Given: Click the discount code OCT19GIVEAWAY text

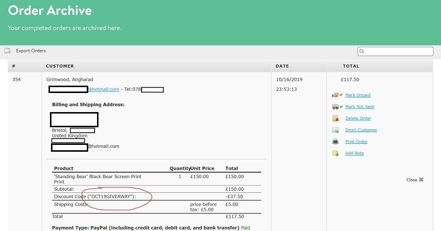Looking at the screenshot, I should (x=112, y=196).
